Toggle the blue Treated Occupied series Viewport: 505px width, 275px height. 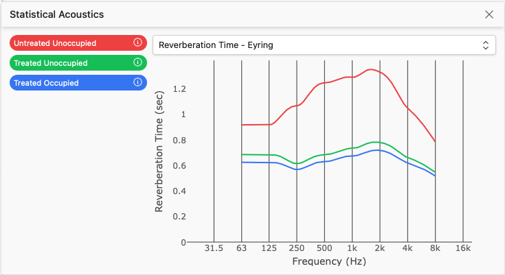[x=69, y=82]
